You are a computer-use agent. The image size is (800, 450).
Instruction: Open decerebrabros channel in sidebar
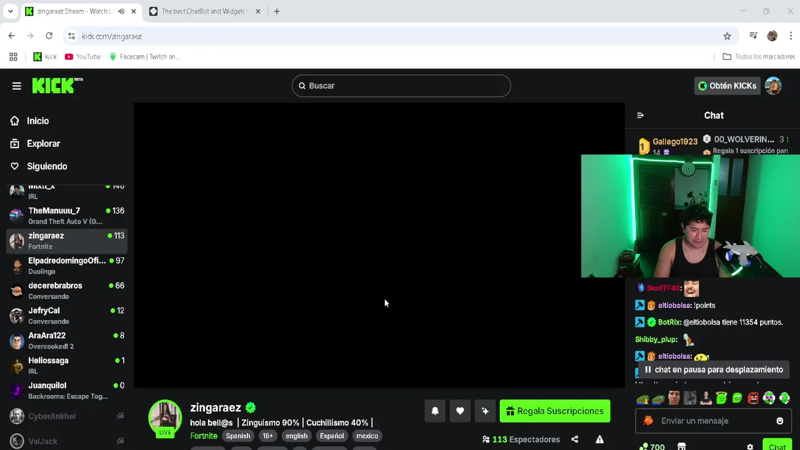pos(66,291)
